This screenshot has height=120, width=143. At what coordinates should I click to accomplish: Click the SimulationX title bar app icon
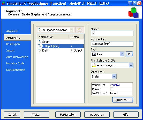[4, 3]
